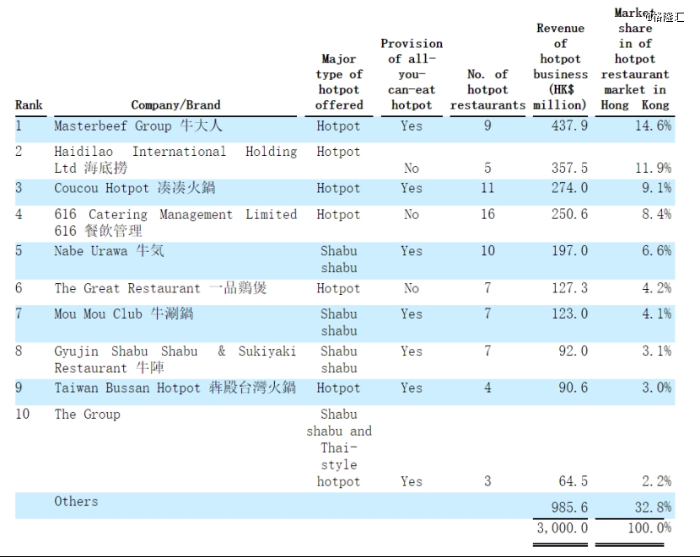Click the 3,000.0 total revenue figure
This screenshot has height=557, width=700.
click(562, 528)
